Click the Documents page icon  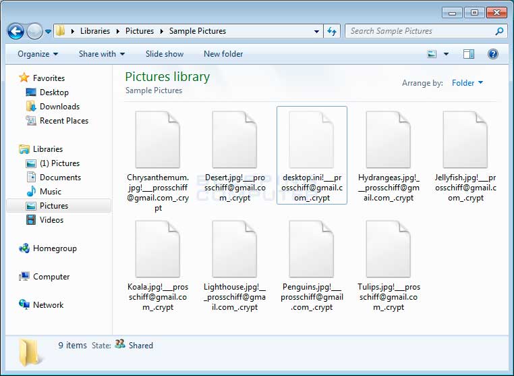(x=31, y=177)
